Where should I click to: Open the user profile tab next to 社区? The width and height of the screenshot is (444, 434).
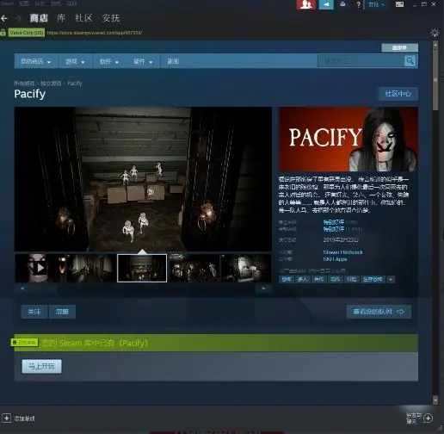coord(111,18)
